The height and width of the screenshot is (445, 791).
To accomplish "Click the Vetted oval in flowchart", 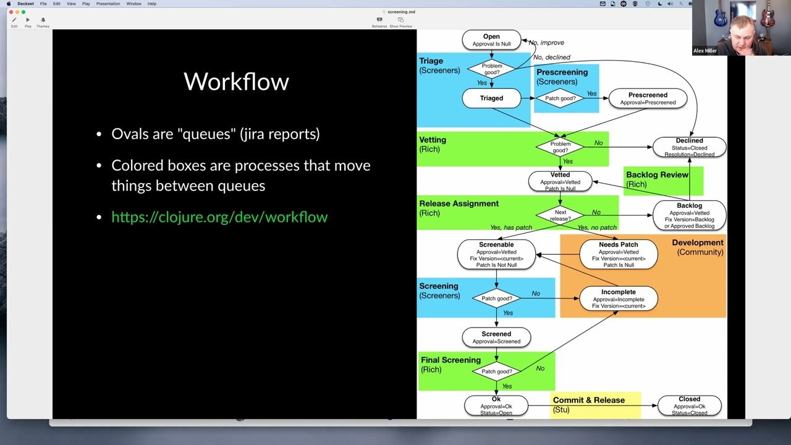I will point(560,181).
